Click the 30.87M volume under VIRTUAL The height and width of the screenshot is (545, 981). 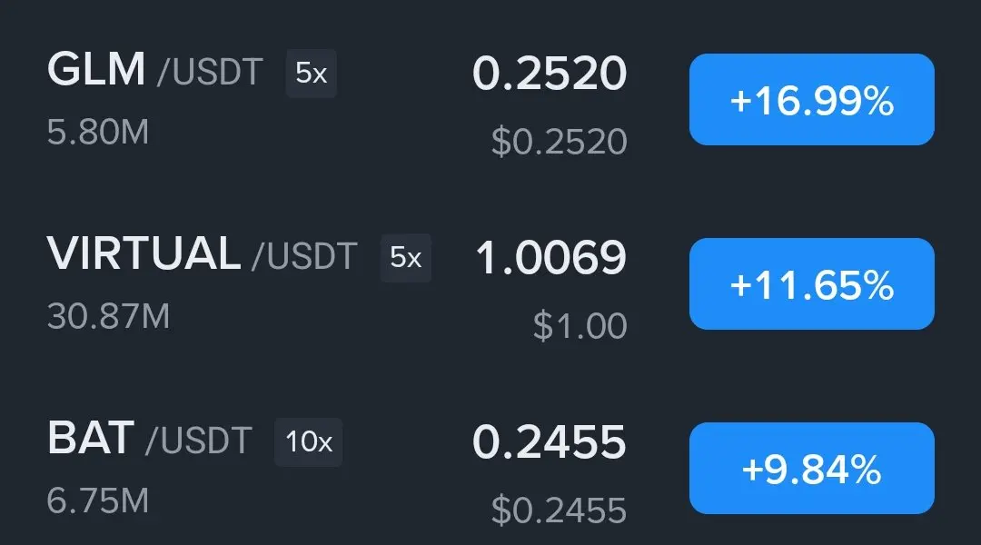point(109,316)
